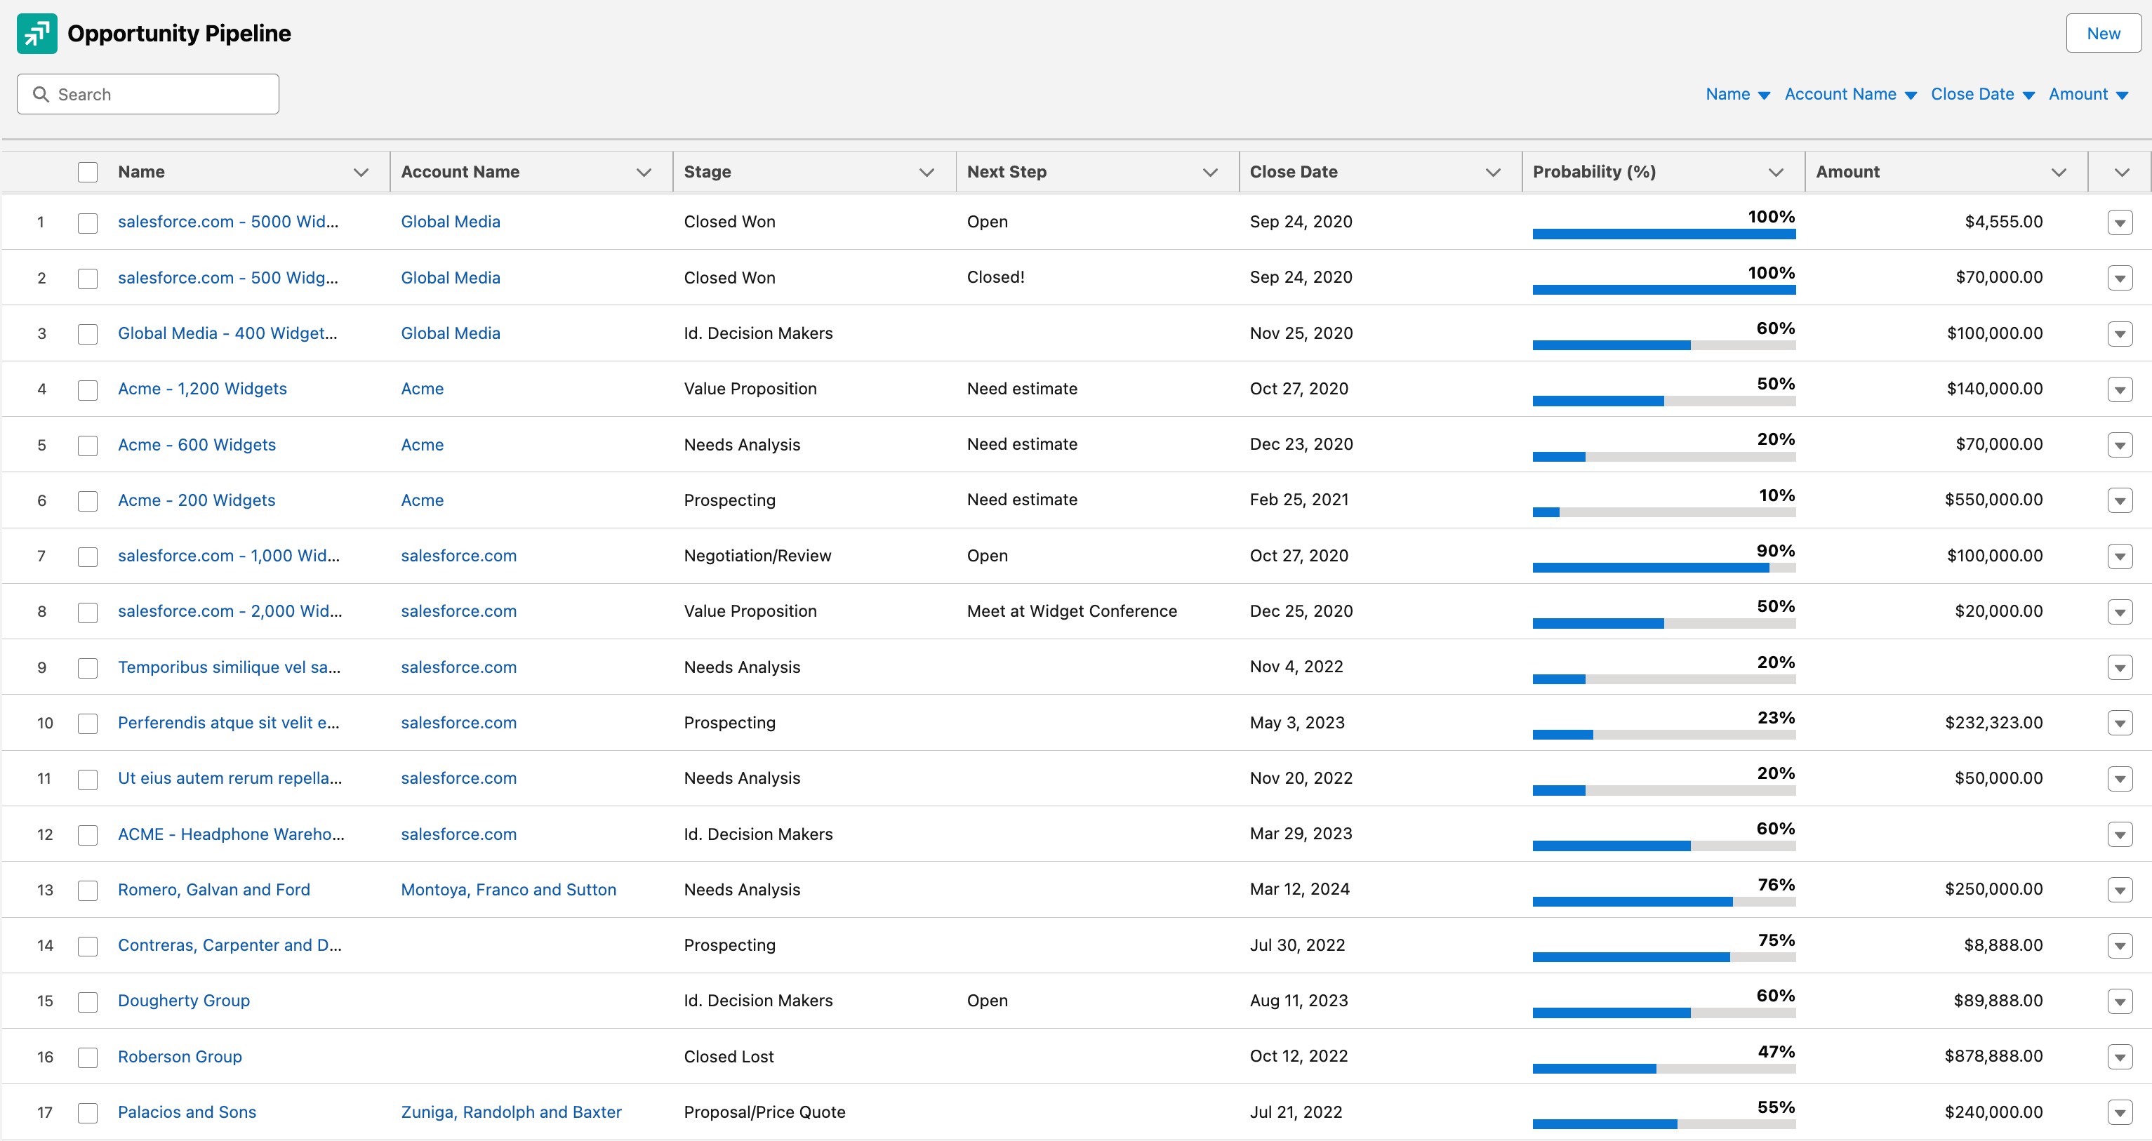2152x1141 pixels.
Task: Expand the Probability (%) column header menu
Action: point(1775,172)
